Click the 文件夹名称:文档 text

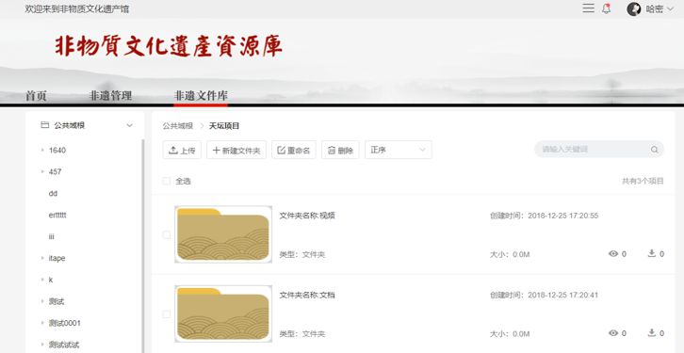(307, 295)
